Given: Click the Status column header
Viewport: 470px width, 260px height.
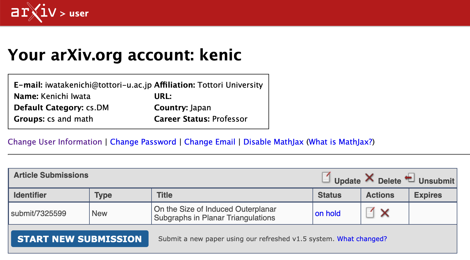Looking at the screenshot, I should pyautogui.click(x=329, y=195).
